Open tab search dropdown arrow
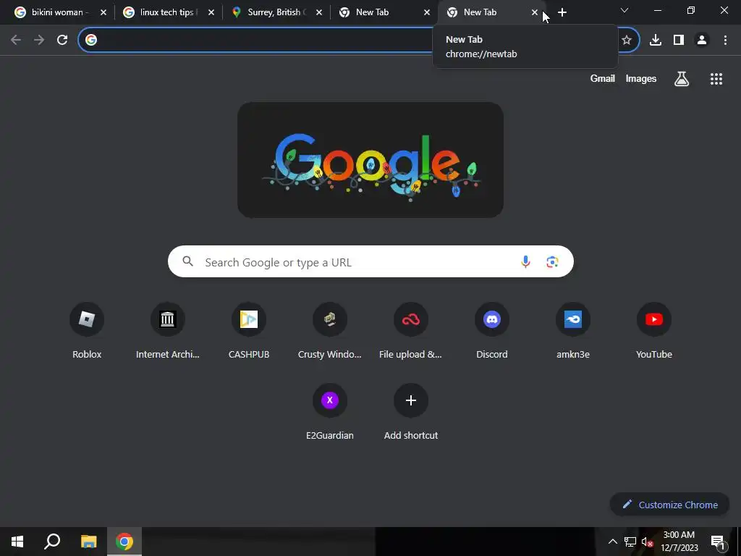741x556 pixels. [x=624, y=10]
